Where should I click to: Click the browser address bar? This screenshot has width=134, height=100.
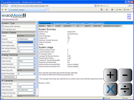tap(53, 6)
